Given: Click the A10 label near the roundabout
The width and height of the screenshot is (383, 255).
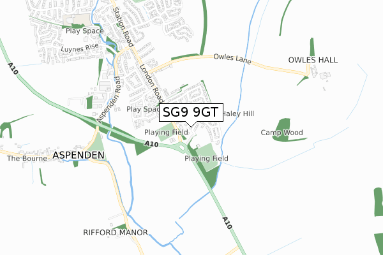Looking at the screenshot, I should click(x=151, y=143).
